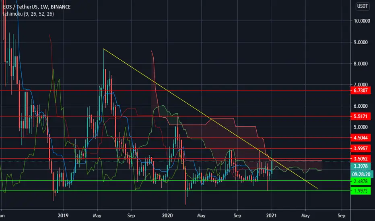
Task: Click the 3.3978 current price label
Action: pos(361,166)
